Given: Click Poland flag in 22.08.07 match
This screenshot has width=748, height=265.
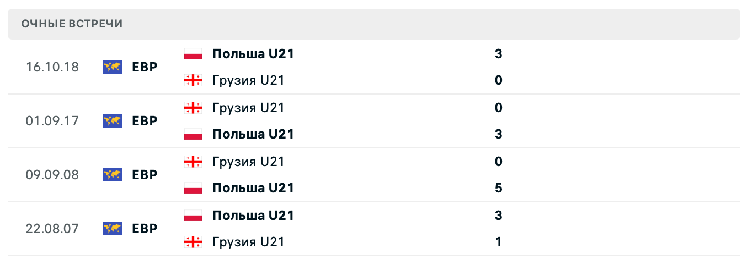Looking at the screenshot, I should pyautogui.click(x=193, y=216).
